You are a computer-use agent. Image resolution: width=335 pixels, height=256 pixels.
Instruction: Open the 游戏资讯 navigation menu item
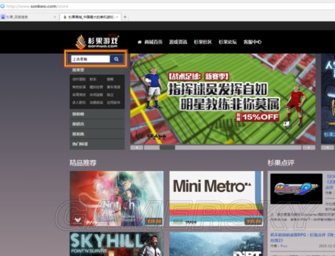[x=178, y=42]
